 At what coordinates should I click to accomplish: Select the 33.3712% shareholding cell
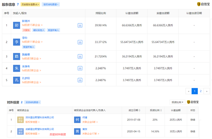tap(101, 42)
